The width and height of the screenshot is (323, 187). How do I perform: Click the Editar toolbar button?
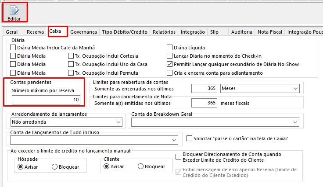click(14, 12)
